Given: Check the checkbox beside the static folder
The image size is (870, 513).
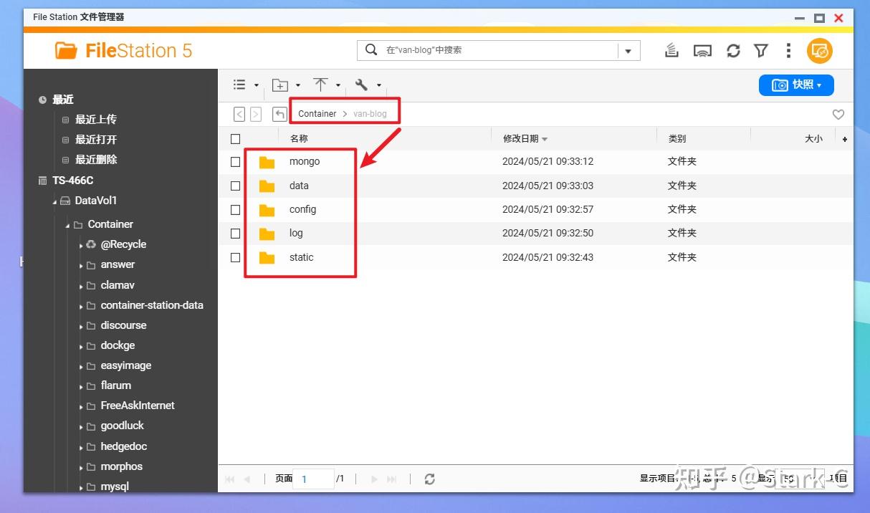Looking at the screenshot, I should [235, 257].
